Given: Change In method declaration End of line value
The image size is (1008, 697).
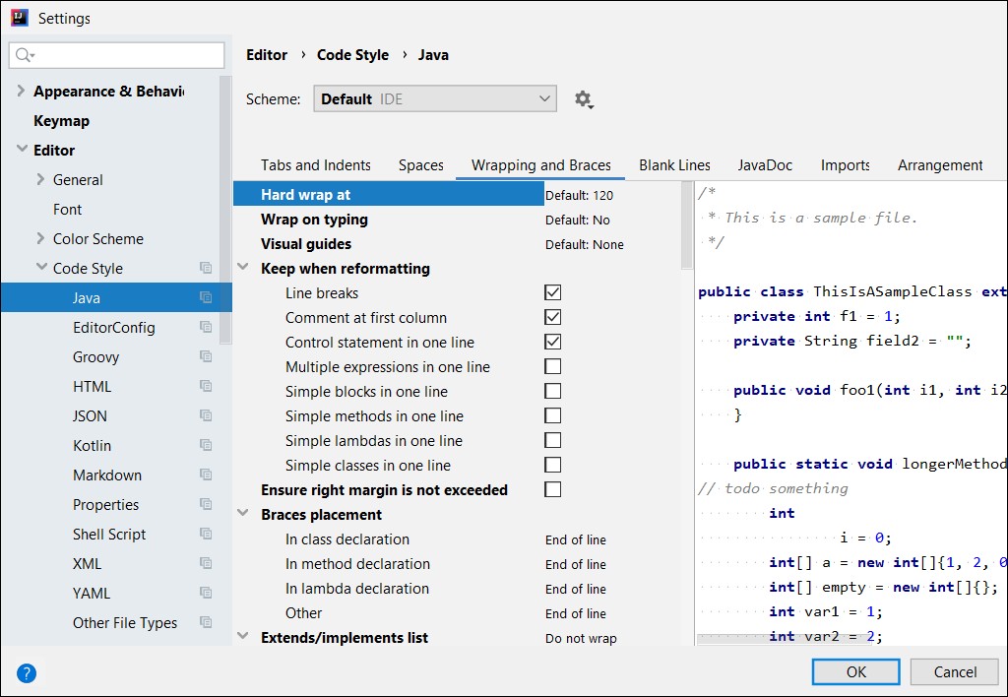Looking at the screenshot, I should coord(575,564).
